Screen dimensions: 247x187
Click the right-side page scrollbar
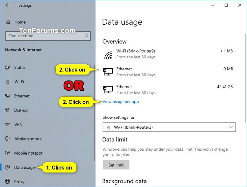tap(245, 78)
